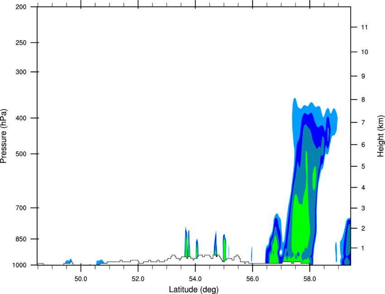The width and height of the screenshot is (385, 294).
Task: Click latitude tick label 50.0
Action: pos(81,279)
